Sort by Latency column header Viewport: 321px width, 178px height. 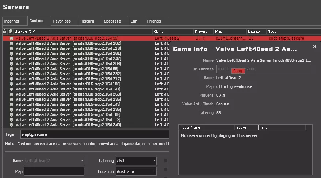tap(257, 31)
